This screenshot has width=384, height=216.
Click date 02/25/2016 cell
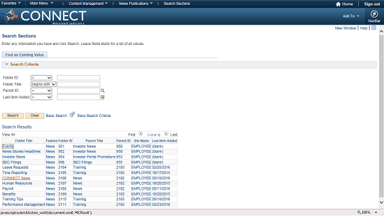pos(161,167)
